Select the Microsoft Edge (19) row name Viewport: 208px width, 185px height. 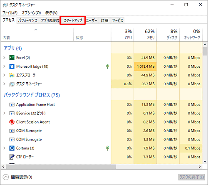coord(32,67)
